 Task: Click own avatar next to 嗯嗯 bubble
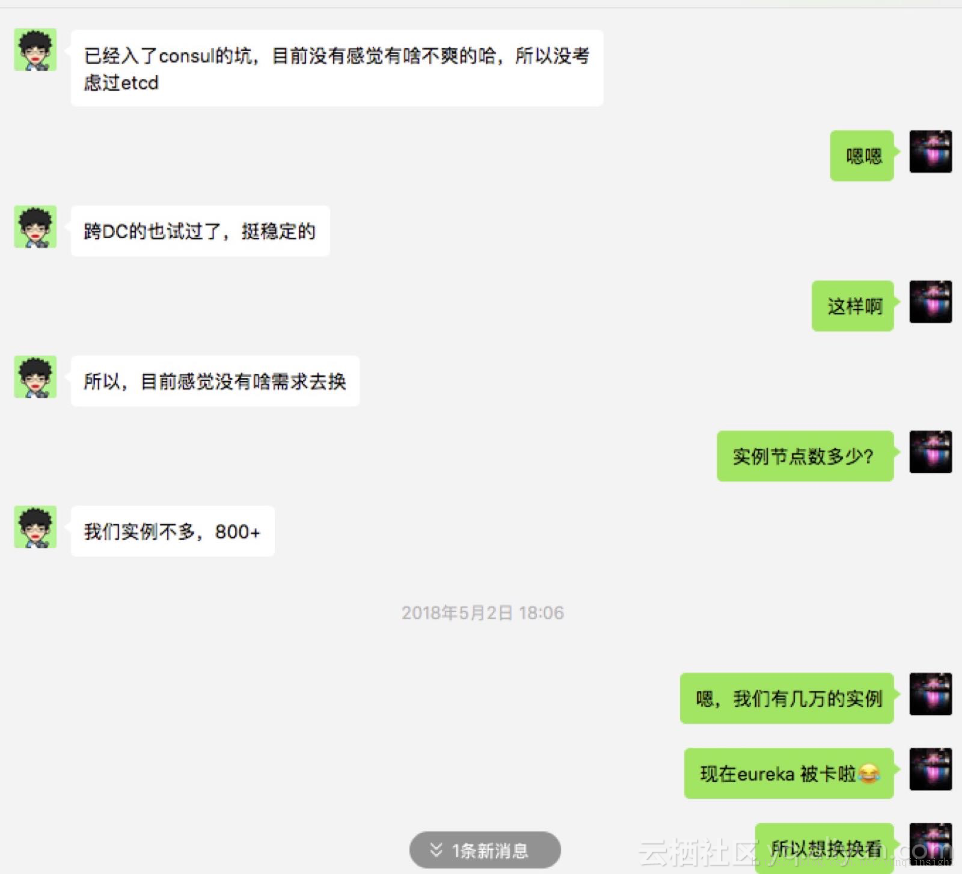pos(930,151)
